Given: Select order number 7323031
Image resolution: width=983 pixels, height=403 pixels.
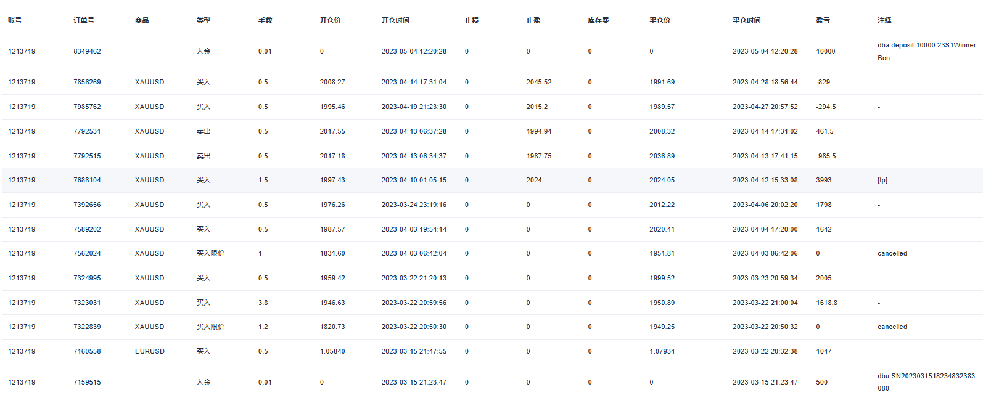Looking at the screenshot, I should 87,303.
